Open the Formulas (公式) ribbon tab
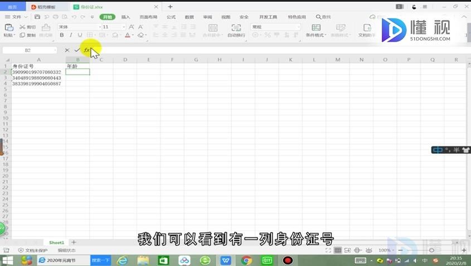The image size is (471, 266). pyautogui.click(x=171, y=17)
